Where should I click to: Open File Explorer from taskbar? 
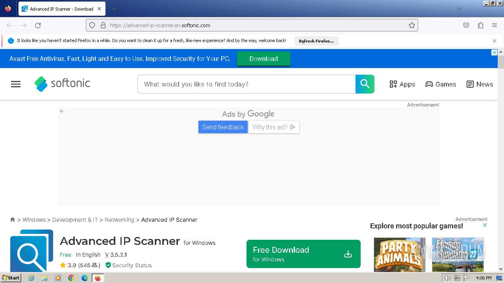(44, 278)
